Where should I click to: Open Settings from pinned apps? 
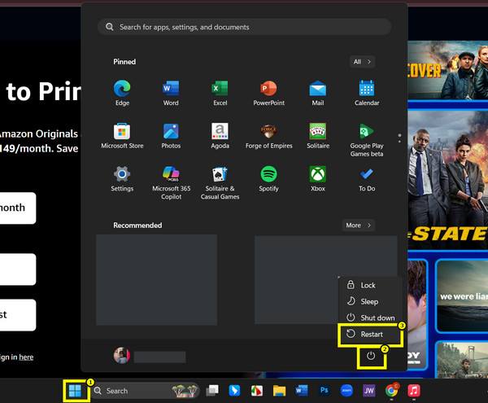(x=122, y=178)
